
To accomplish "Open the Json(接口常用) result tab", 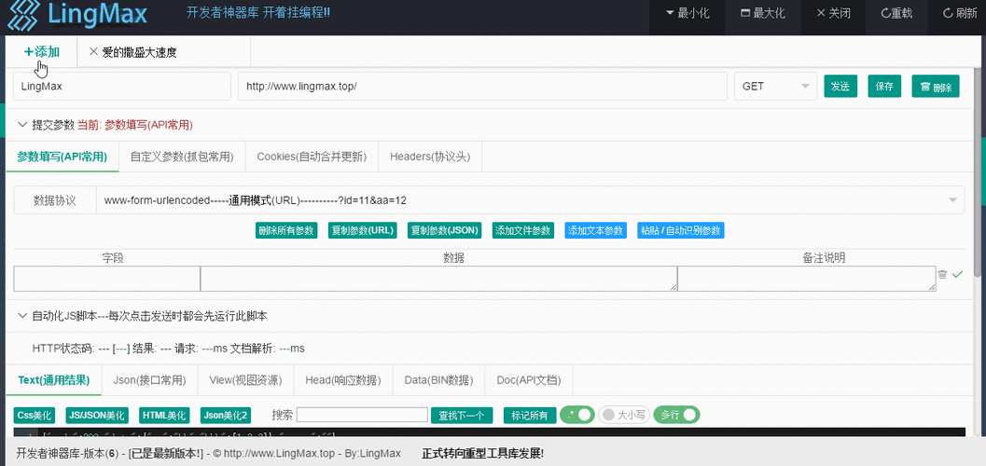I will pyautogui.click(x=149, y=379).
